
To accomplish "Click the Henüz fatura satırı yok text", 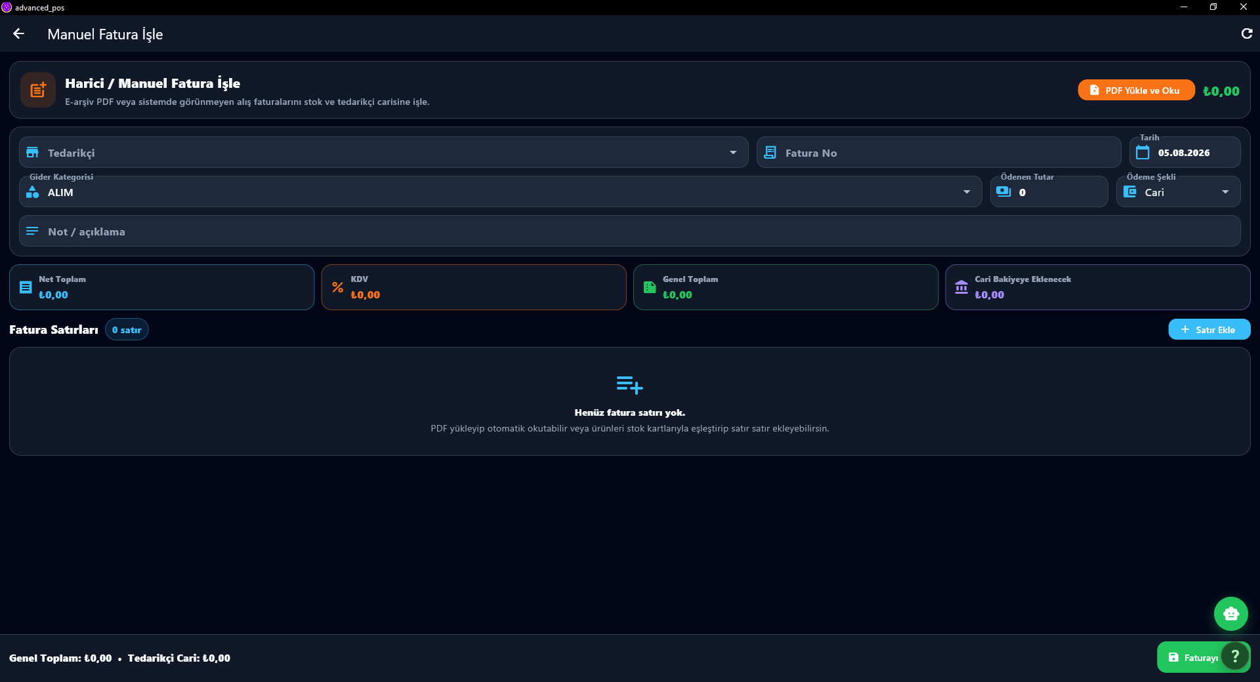I will click(x=630, y=412).
